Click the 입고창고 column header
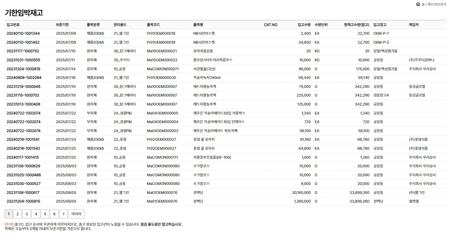Screen dimensions: 449x245 [380, 25]
